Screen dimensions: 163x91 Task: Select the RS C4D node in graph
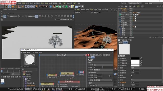point(51,75)
